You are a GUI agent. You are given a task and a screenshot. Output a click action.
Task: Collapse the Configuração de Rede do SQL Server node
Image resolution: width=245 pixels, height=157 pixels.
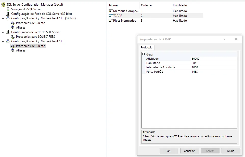[x=3, y=32]
